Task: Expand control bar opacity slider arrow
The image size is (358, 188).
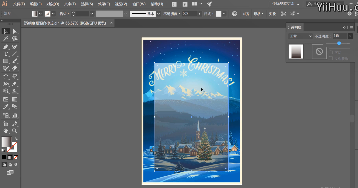Action: 199,14
